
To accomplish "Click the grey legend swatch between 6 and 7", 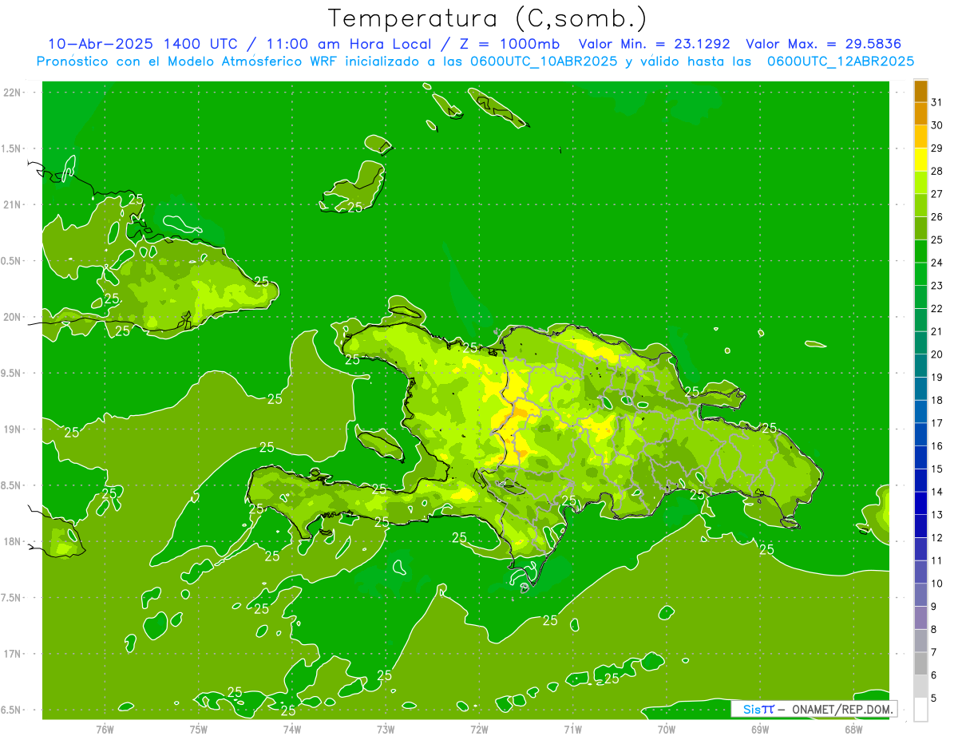I will (x=920, y=663).
